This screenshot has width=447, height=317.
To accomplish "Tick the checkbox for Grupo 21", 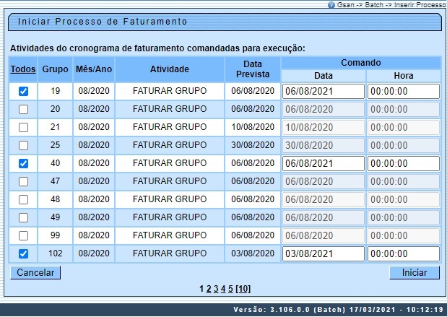I will tap(23, 128).
